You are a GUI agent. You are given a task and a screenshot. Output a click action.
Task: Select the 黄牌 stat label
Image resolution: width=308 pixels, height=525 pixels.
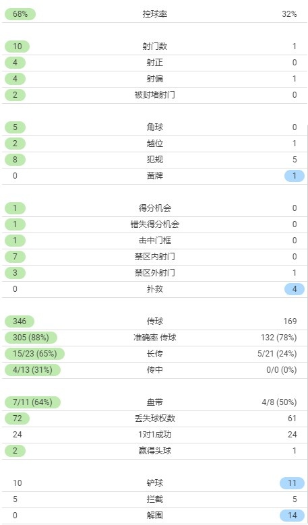[154, 176]
